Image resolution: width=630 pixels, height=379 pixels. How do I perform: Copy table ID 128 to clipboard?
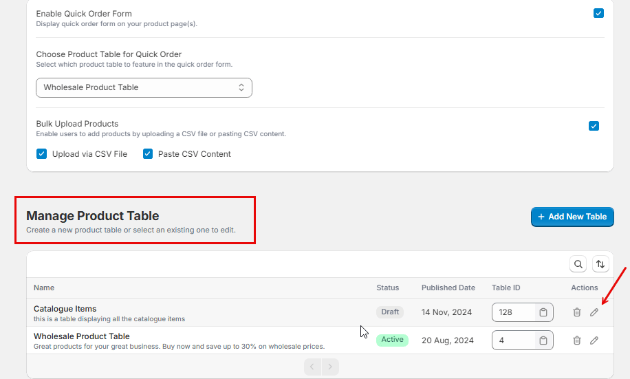pos(543,312)
